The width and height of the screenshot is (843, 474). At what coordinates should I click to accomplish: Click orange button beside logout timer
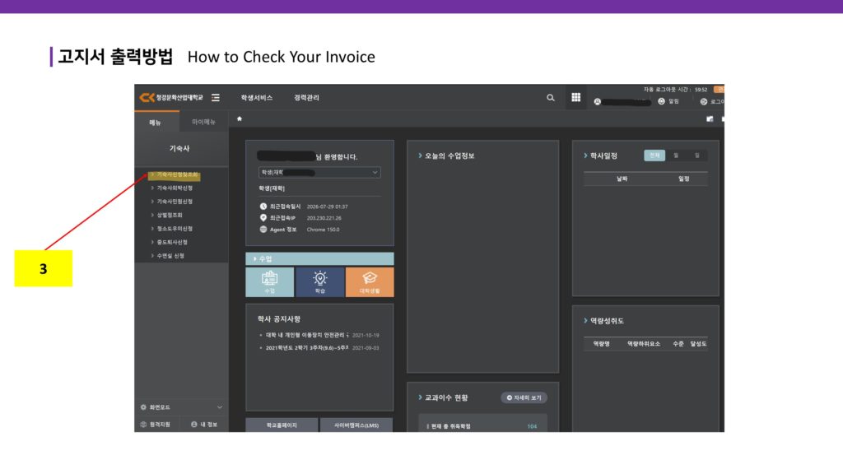coord(719,89)
